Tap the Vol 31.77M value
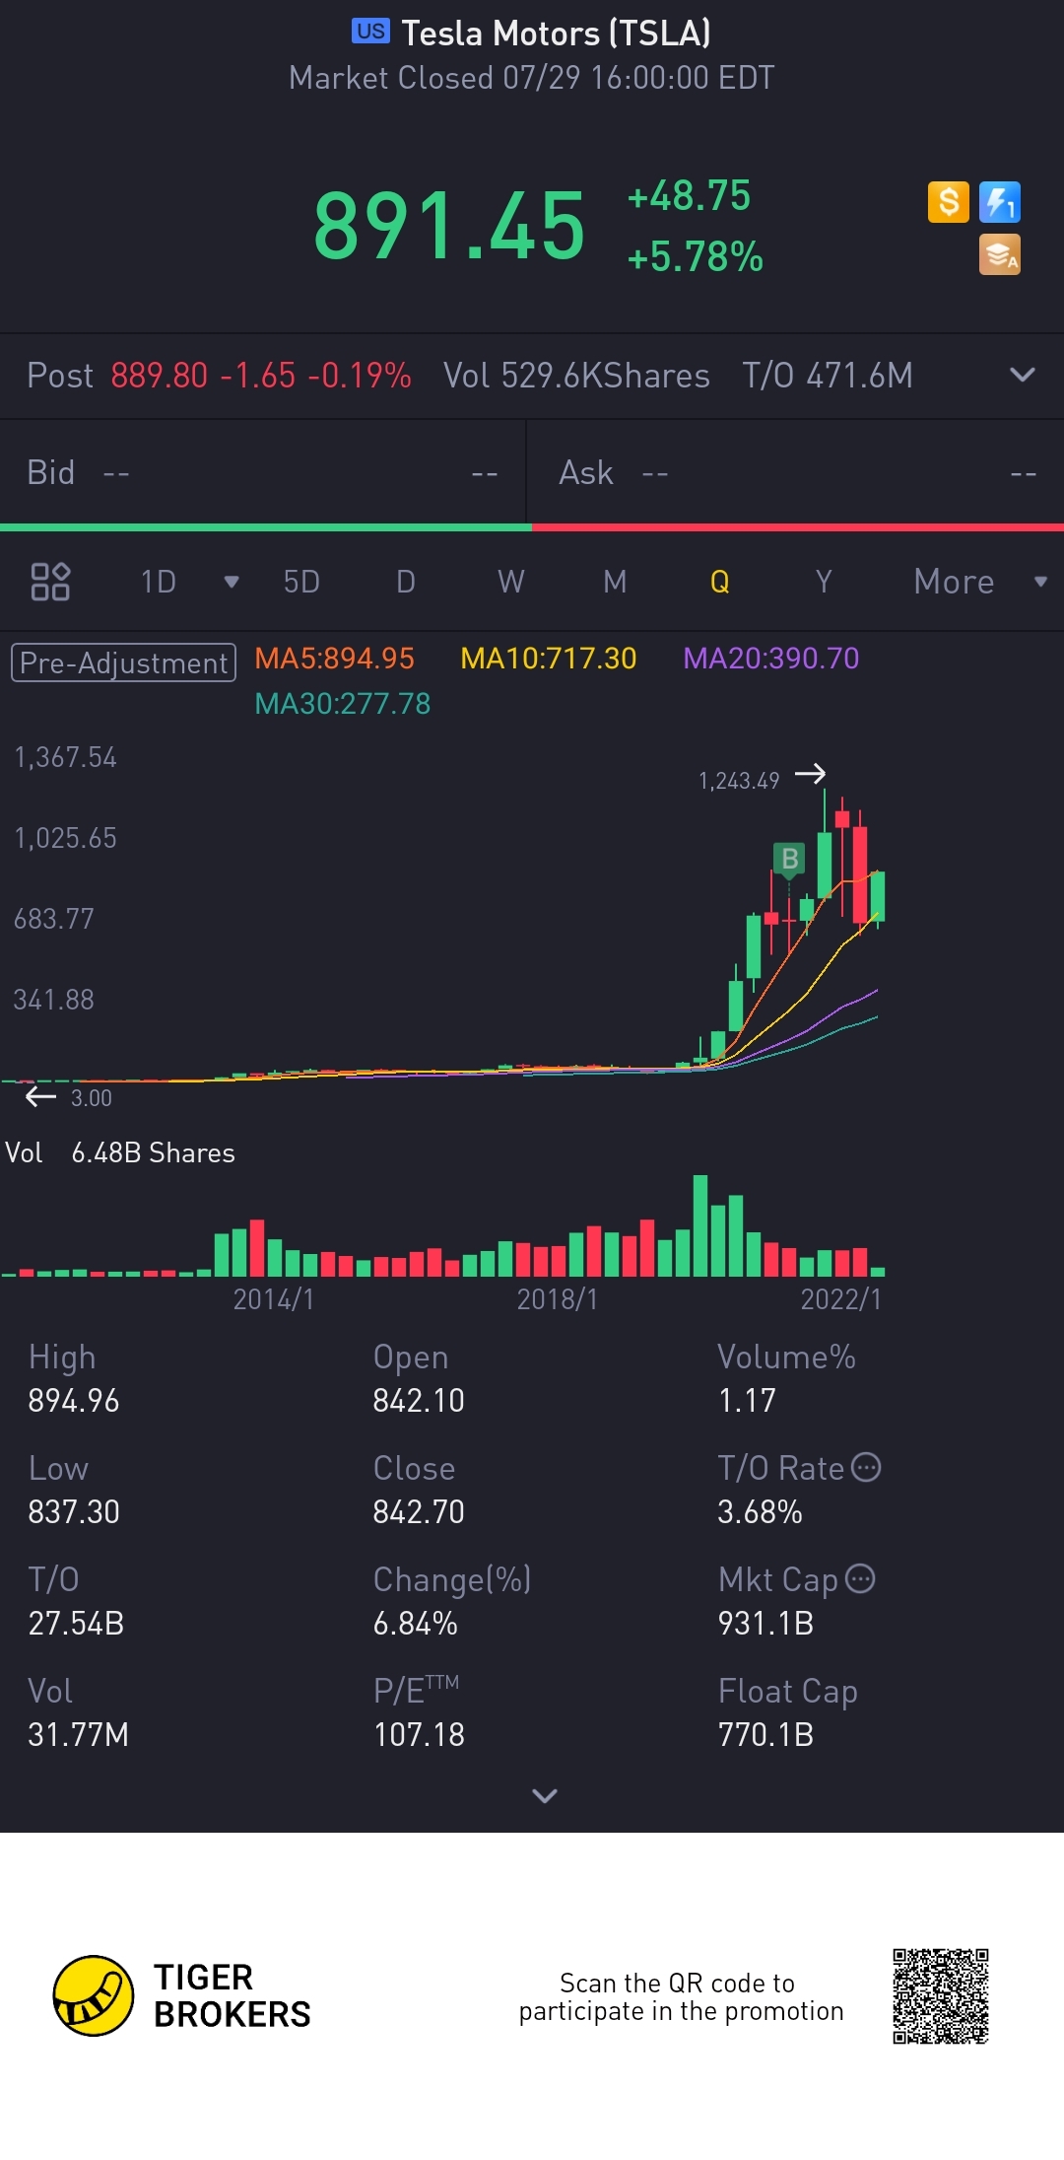The height and width of the screenshot is (2160, 1064). pos(78,1734)
